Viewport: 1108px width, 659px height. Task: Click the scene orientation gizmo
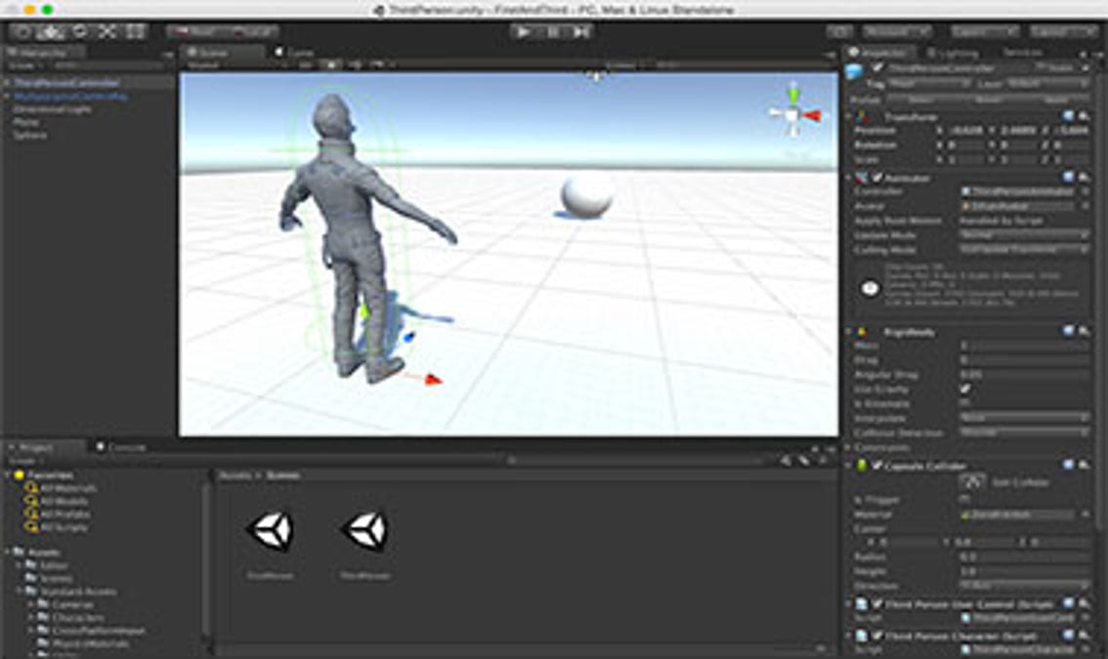(792, 115)
